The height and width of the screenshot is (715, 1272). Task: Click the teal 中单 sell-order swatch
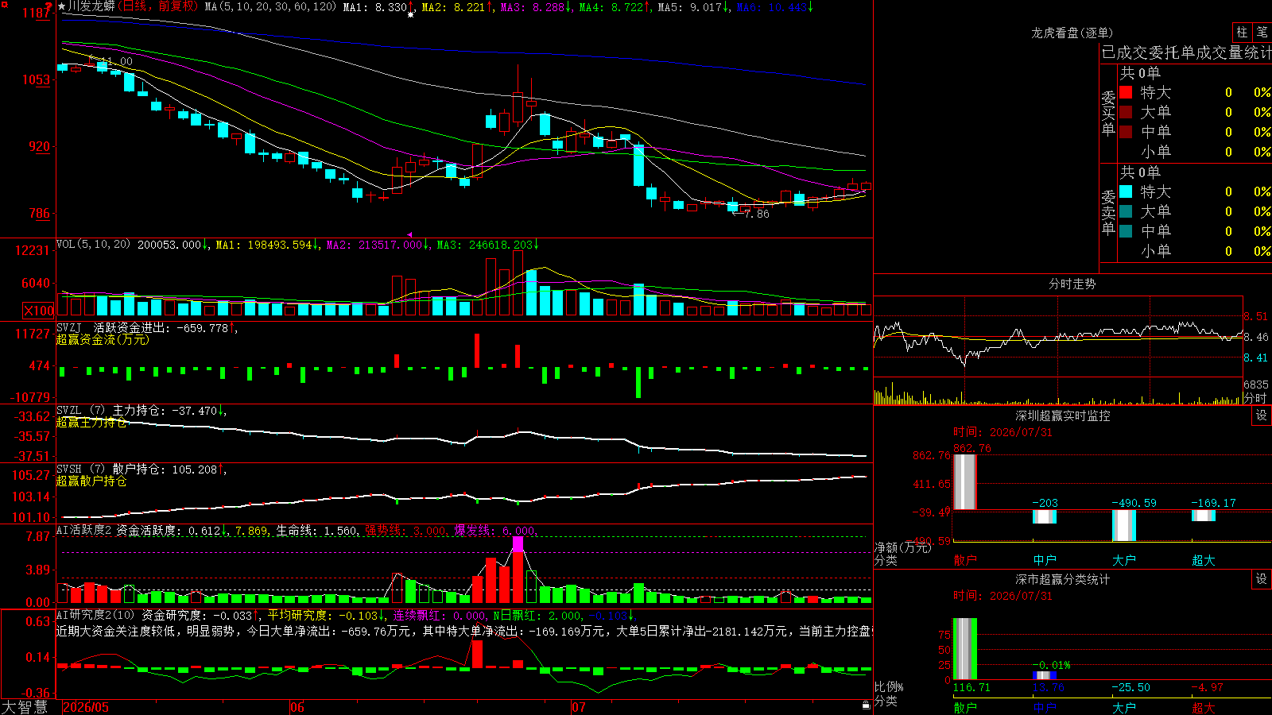pyautogui.click(x=1126, y=231)
